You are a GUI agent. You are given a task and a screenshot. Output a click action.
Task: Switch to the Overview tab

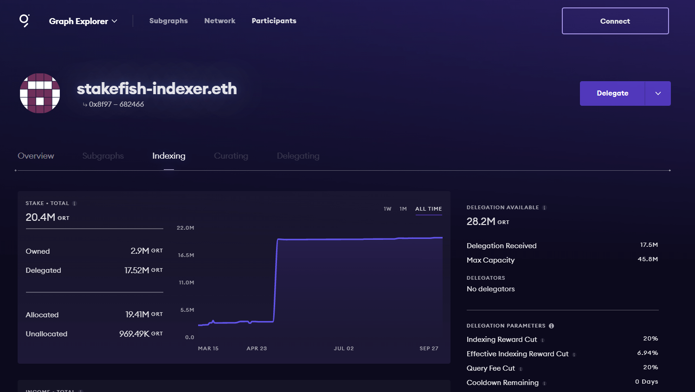tap(36, 156)
